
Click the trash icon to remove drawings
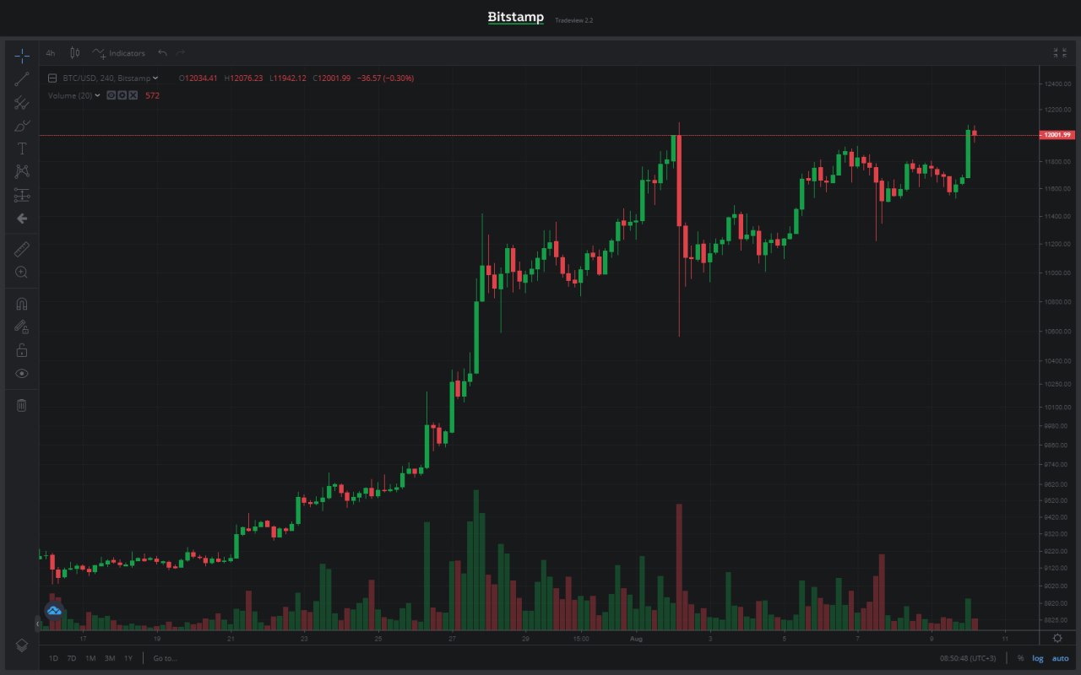[22, 405]
